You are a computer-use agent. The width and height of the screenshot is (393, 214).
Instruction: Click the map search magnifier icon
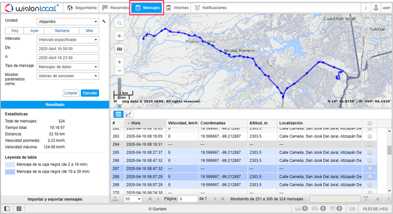pyautogui.click(x=120, y=23)
